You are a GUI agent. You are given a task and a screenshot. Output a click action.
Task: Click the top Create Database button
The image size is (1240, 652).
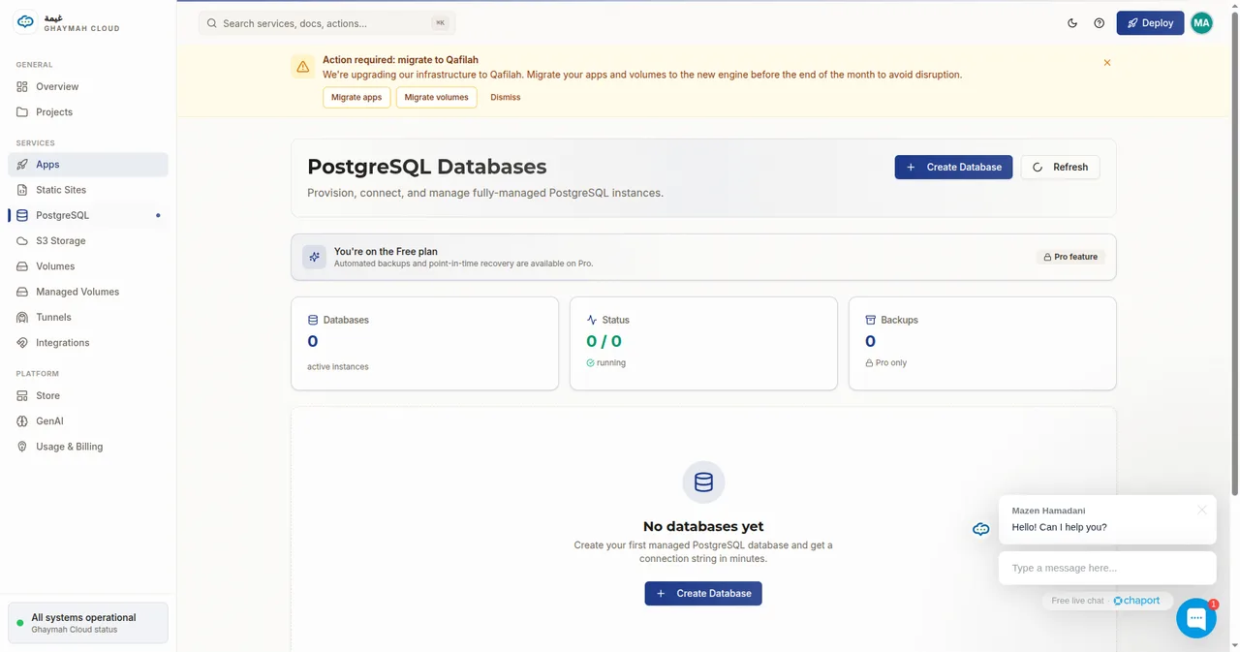pos(953,167)
